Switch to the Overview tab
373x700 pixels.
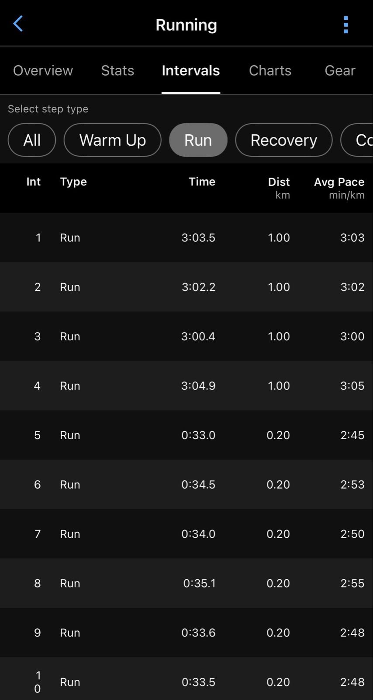(43, 70)
